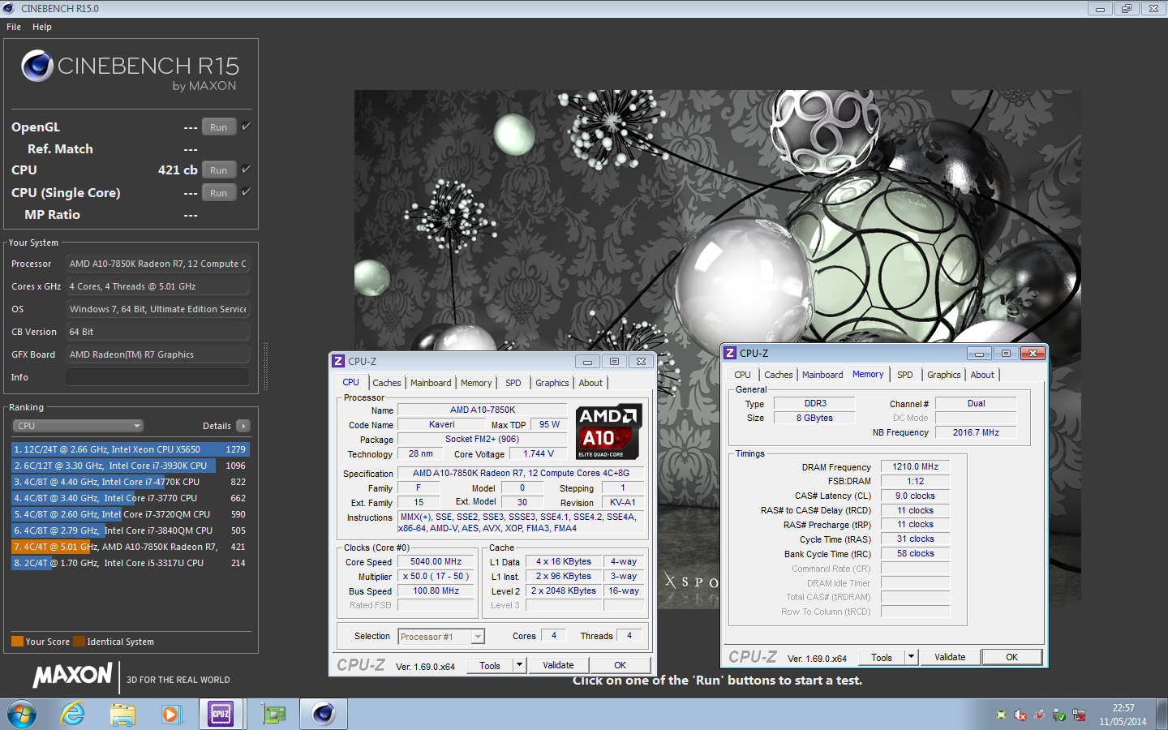Click OK in left CPU-Z window
The height and width of the screenshot is (730, 1168).
click(620, 666)
